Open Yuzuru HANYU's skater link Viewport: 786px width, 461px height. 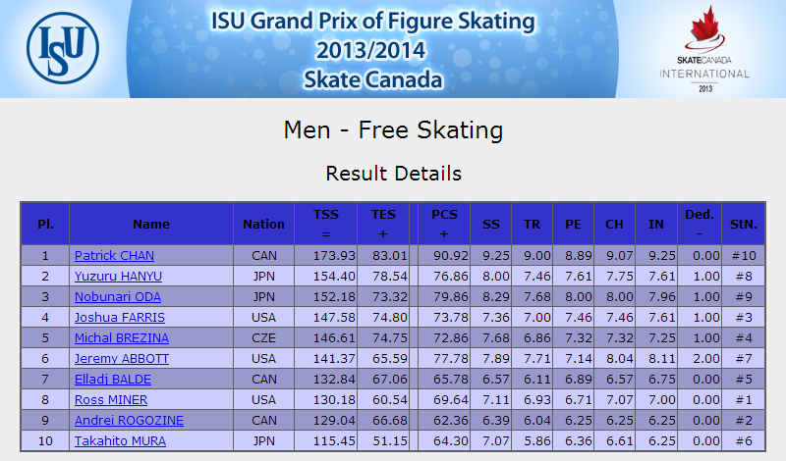point(118,276)
